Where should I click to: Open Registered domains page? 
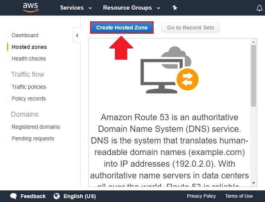(x=36, y=127)
